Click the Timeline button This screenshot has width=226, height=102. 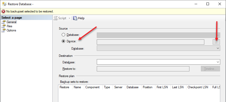click(x=210, y=69)
